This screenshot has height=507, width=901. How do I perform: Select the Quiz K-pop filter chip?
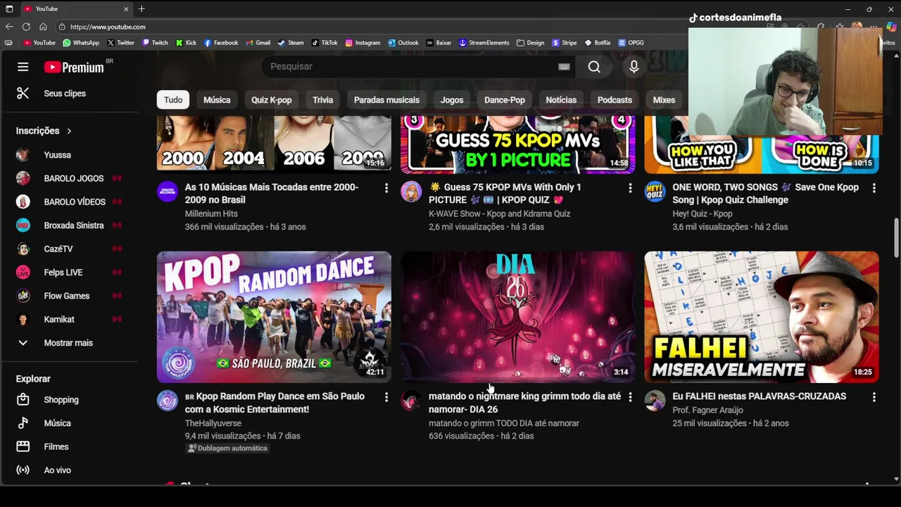point(271,100)
